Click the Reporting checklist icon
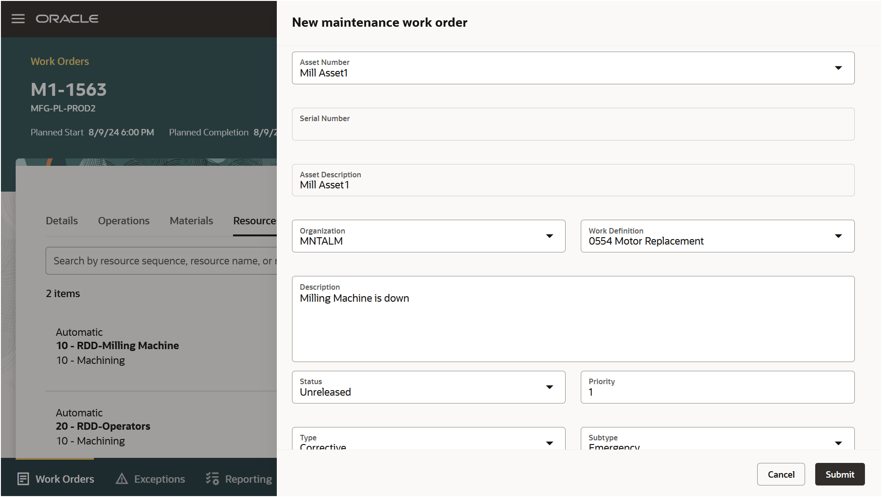The width and height of the screenshot is (882, 497). [212, 479]
